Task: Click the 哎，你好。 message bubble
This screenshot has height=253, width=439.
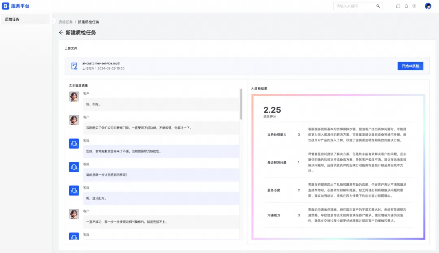Action: (161, 104)
